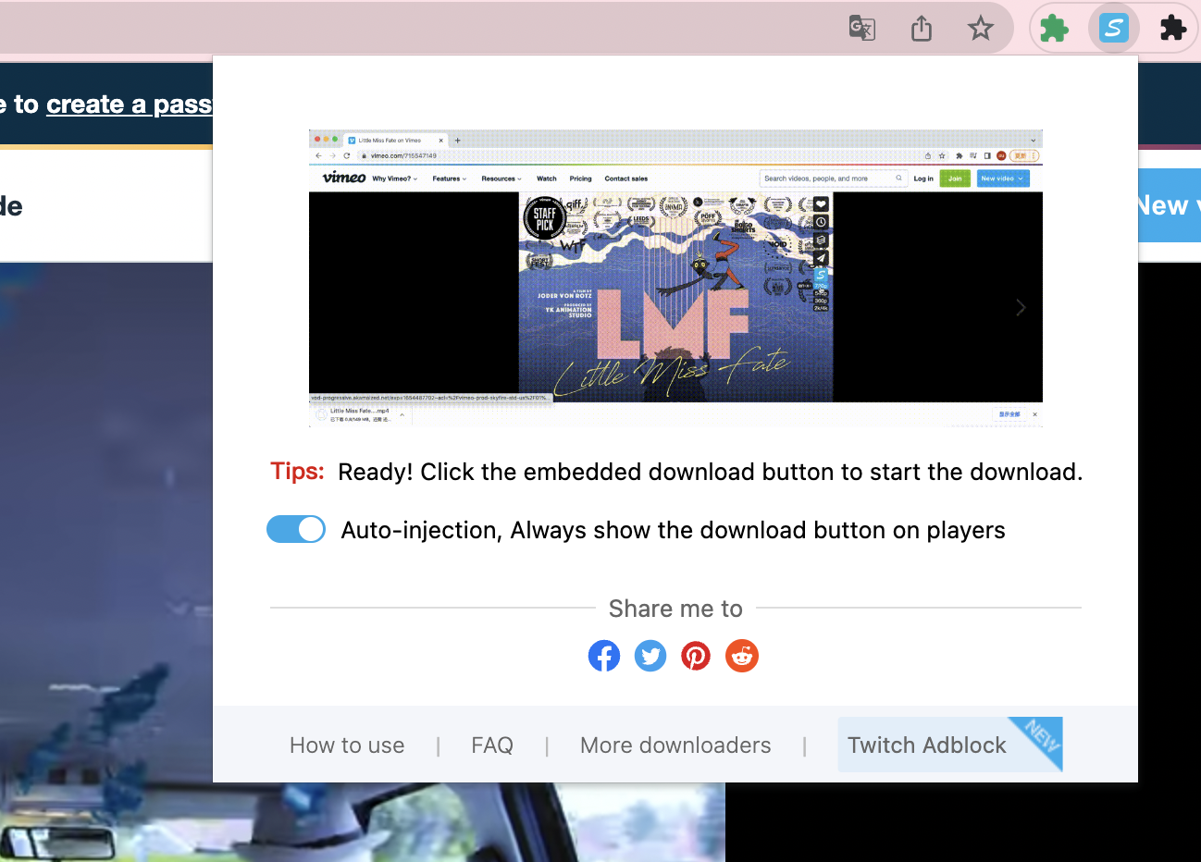Share to Twitter
The height and width of the screenshot is (862, 1201).
coord(650,656)
